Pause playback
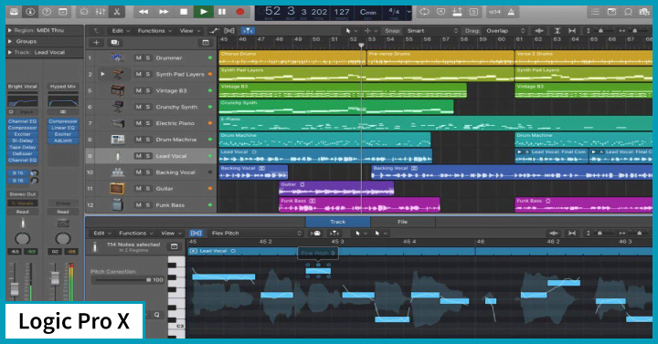 (222, 12)
